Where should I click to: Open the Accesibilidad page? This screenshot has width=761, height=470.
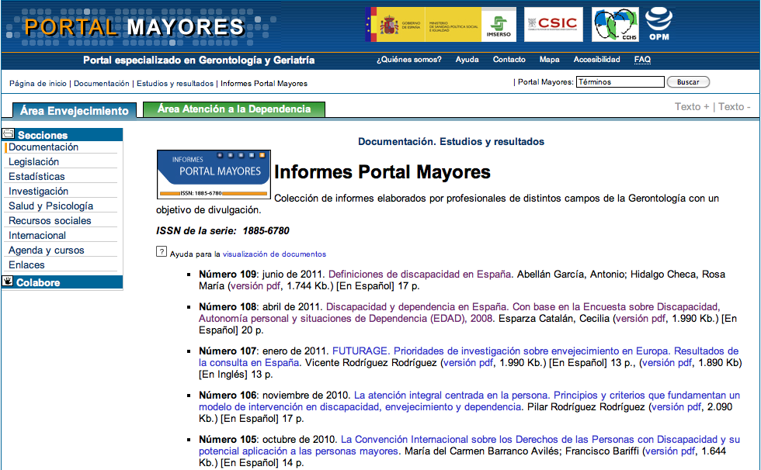click(x=596, y=60)
